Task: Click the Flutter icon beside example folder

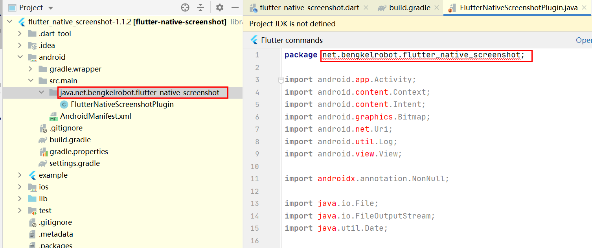Action: click(32, 175)
